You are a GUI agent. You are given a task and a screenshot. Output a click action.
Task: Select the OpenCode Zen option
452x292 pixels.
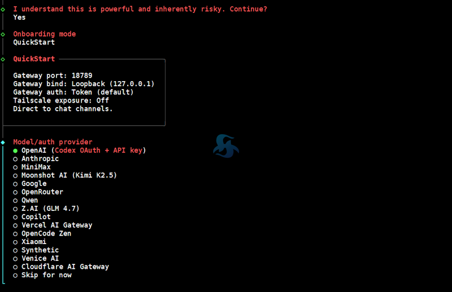[x=46, y=233]
